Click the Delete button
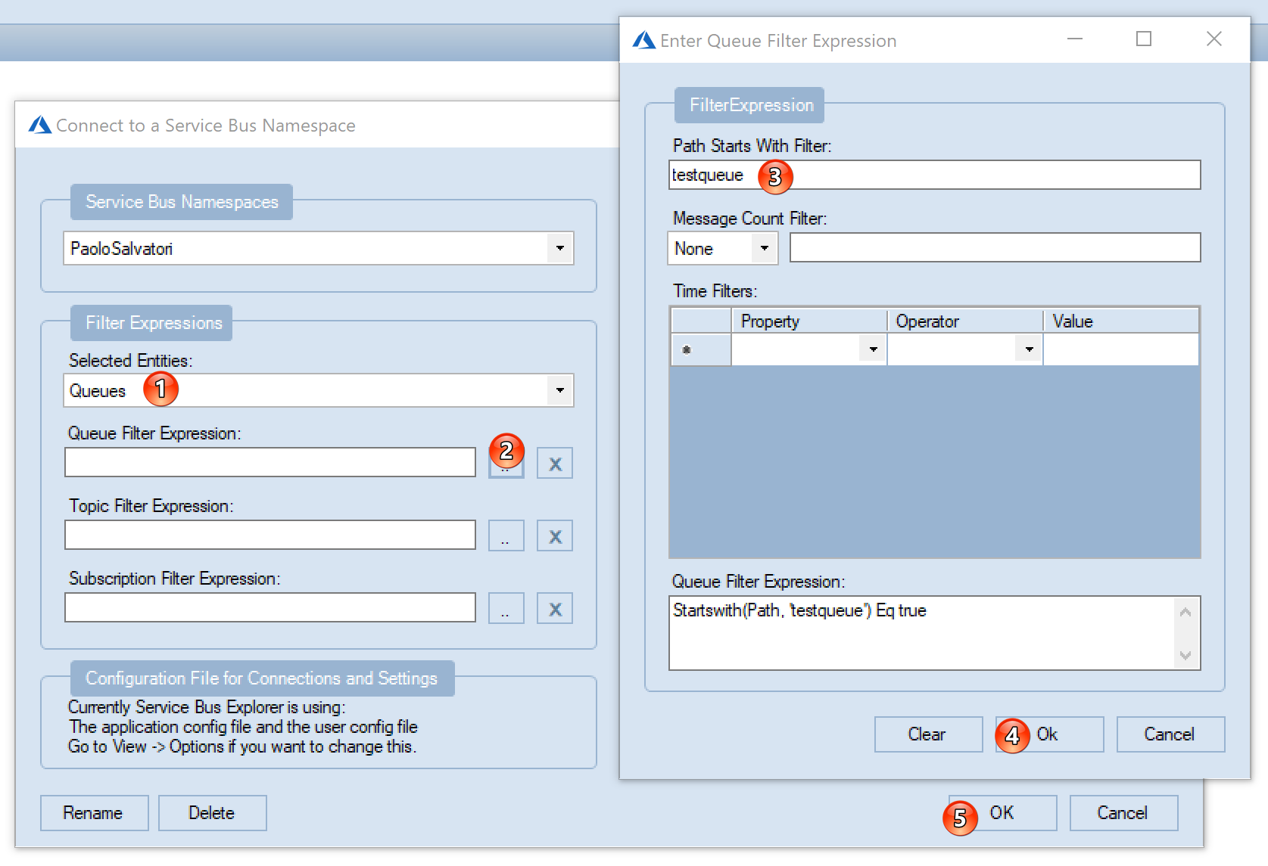 [x=212, y=812]
